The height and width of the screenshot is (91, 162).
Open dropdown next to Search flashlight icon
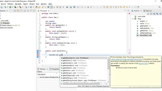click(45, 7)
